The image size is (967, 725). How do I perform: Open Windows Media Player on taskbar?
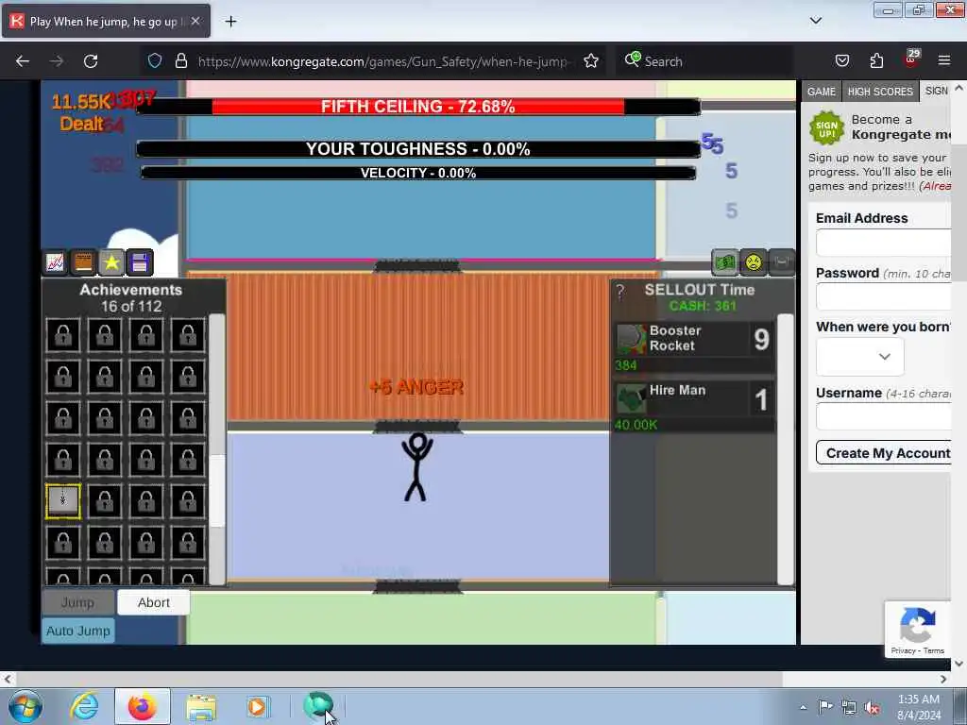click(257, 706)
